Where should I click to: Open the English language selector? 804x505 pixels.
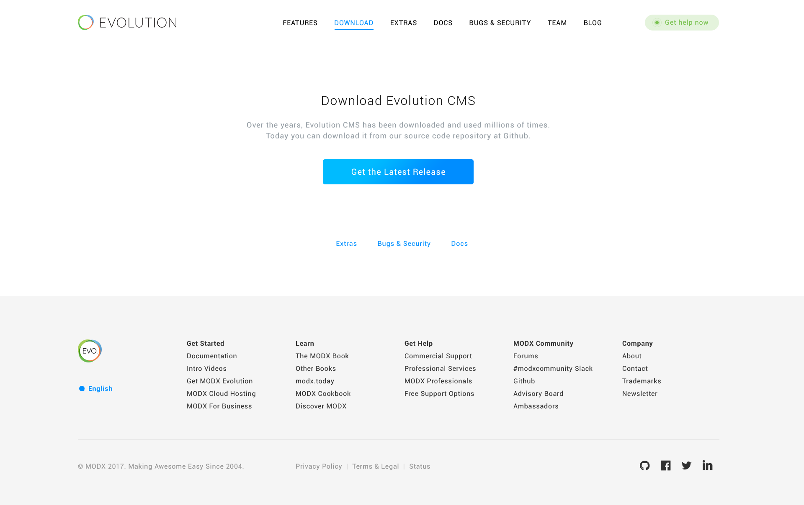pyautogui.click(x=100, y=389)
